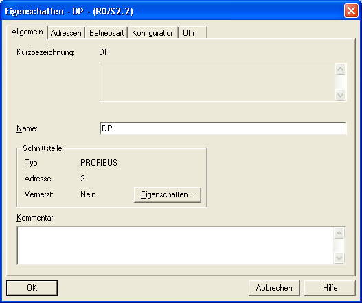The height and width of the screenshot is (303, 362).
Task: Open help via the Hilfe button
Action: point(330,288)
